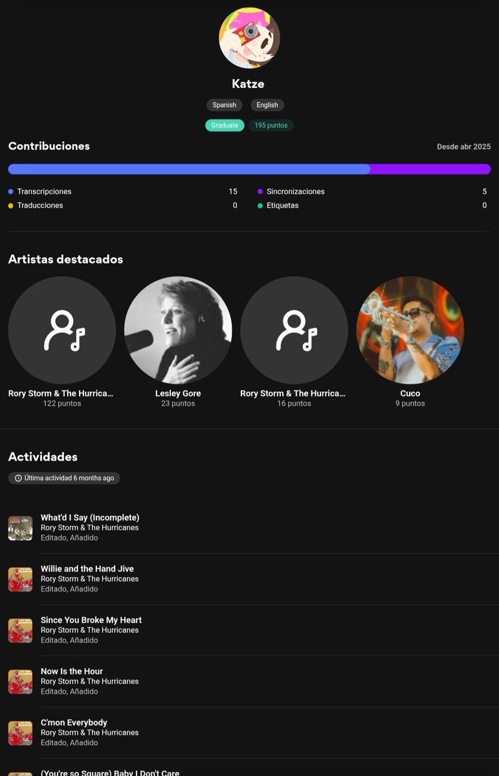The width and height of the screenshot is (499, 776).
Task: Click the Sincronizaciones count of 5
Action: click(x=485, y=191)
